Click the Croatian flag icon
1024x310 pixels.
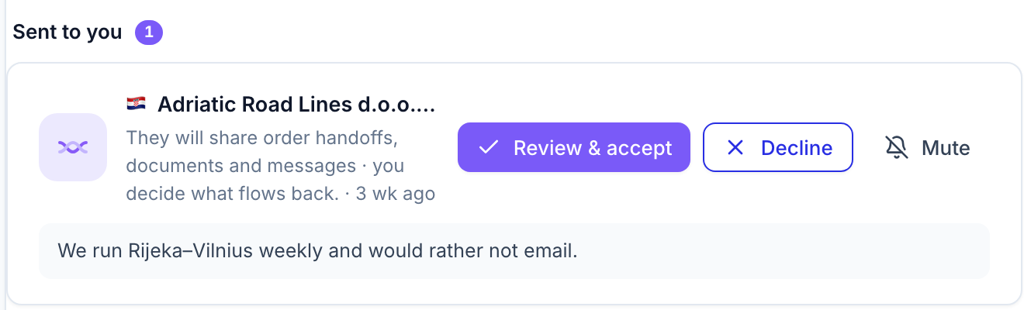click(x=135, y=104)
